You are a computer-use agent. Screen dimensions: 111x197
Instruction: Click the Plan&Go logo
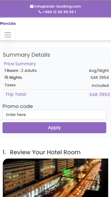8,23
